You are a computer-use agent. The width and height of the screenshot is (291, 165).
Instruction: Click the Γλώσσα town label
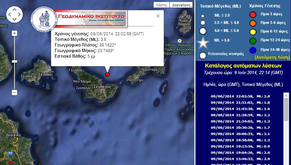[x=75, y=70]
